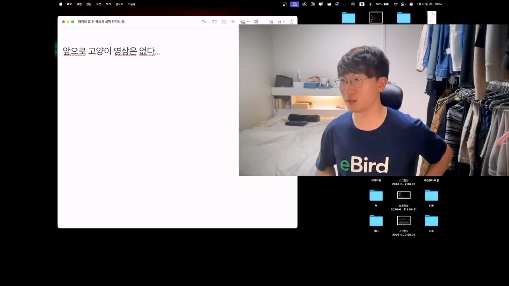Share the note using the share icon

tap(291, 22)
